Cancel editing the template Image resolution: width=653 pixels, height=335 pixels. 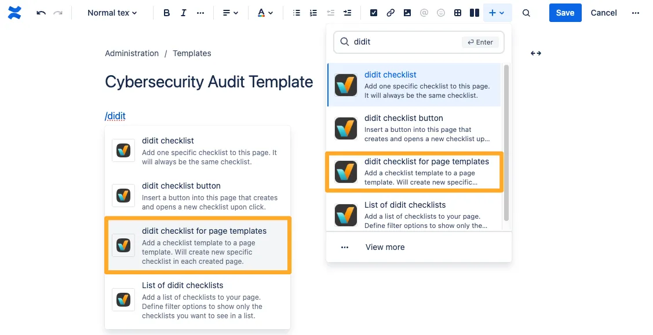[603, 13]
